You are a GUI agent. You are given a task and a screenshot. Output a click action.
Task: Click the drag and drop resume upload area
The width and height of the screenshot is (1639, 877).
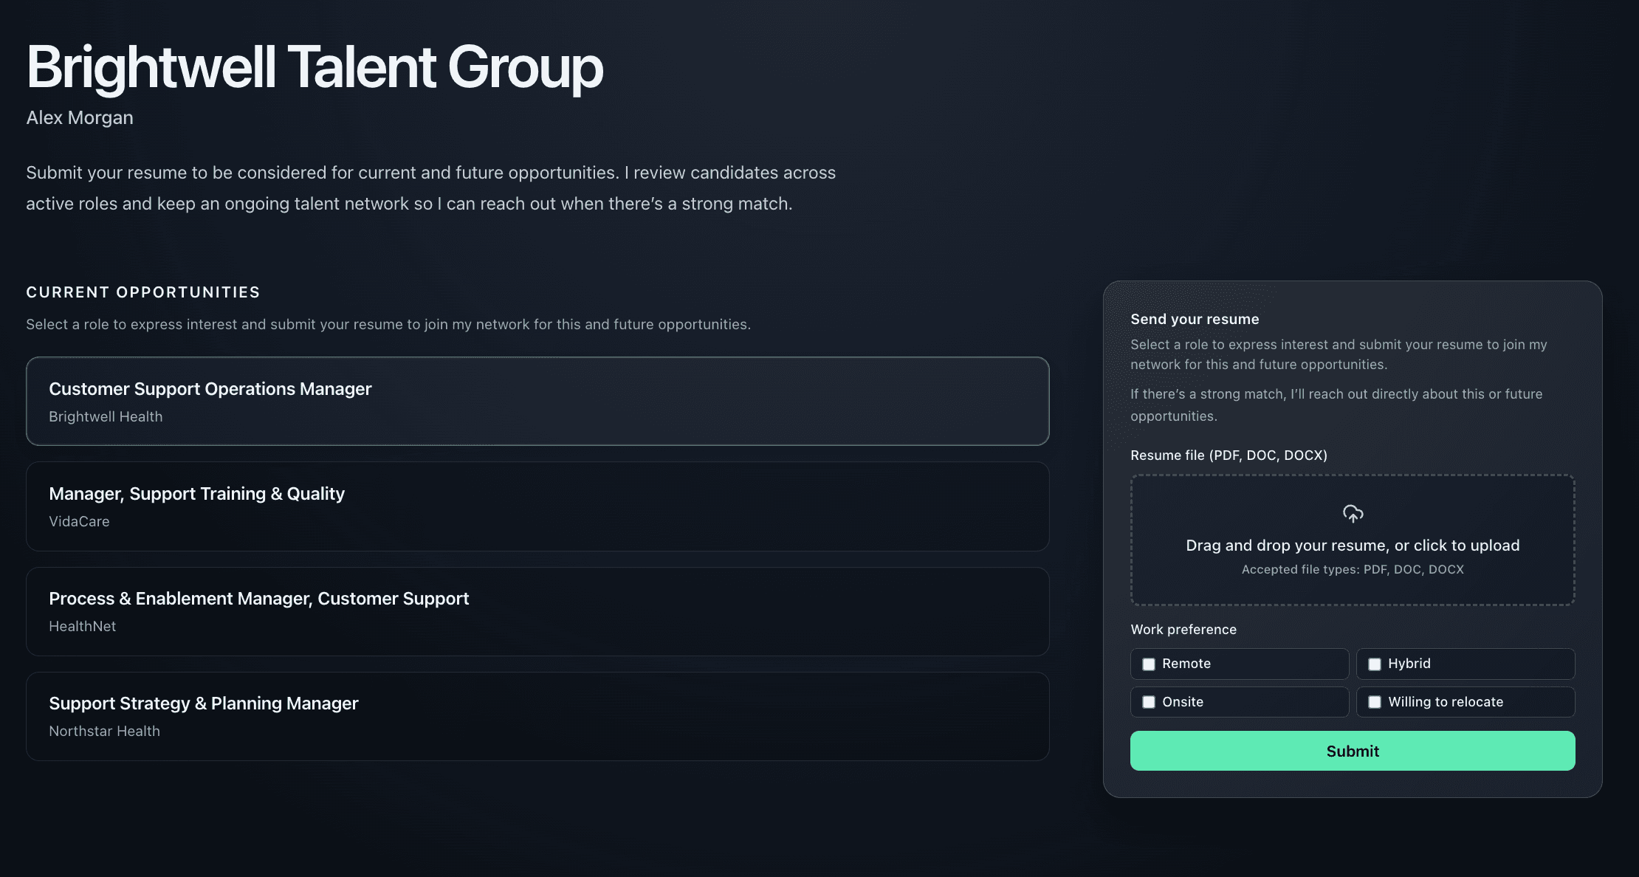(x=1353, y=540)
